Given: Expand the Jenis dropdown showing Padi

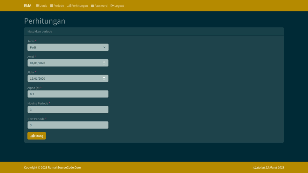Looking at the screenshot, I should 68,47.
